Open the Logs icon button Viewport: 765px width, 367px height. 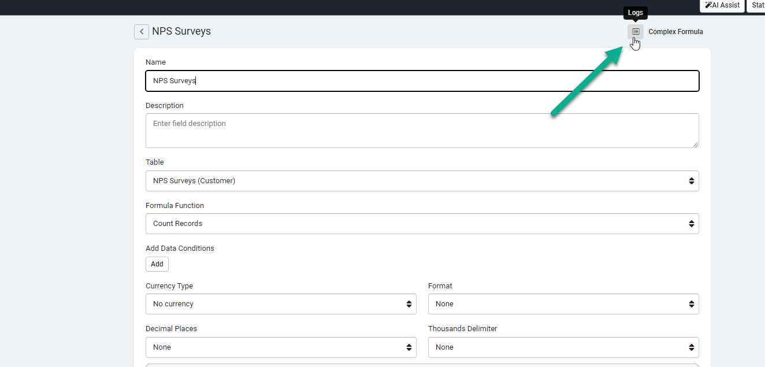coord(636,32)
